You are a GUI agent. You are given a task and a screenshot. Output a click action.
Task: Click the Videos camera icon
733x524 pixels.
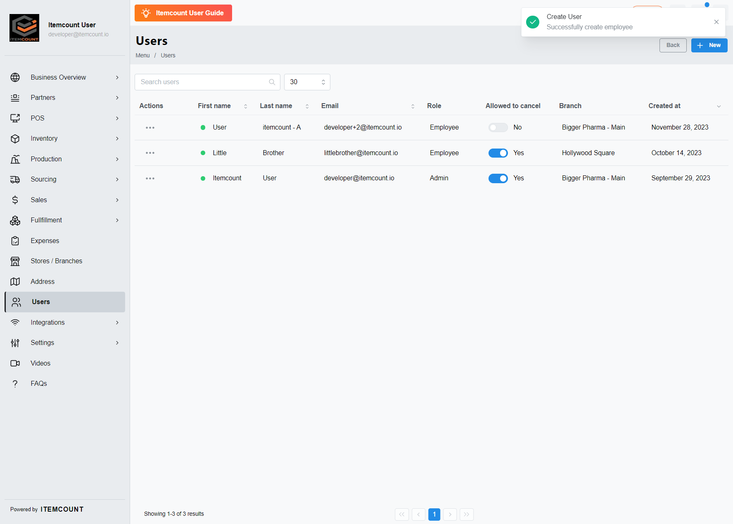pyautogui.click(x=15, y=363)
